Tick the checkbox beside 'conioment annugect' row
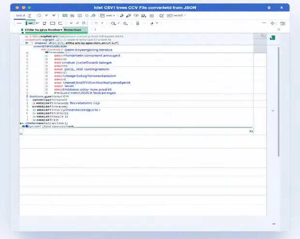This screenshot has width=300, height=239. coord(46,56)
